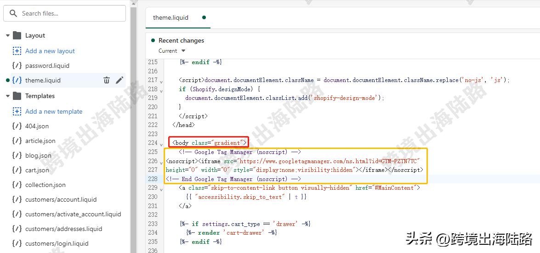Click the file icon of article.json

[17, 141]
